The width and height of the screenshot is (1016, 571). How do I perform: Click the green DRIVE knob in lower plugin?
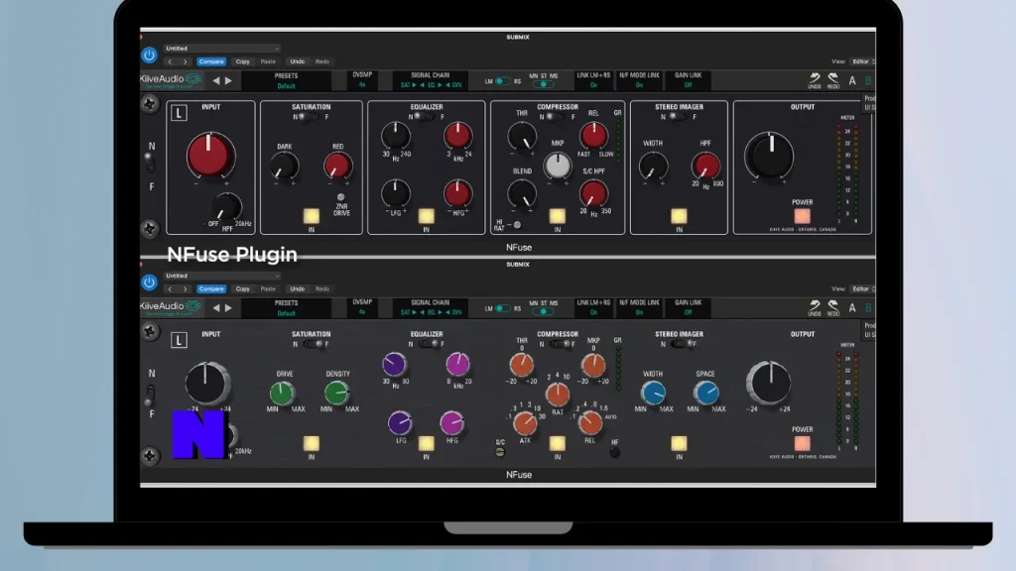pyautogui.click(x=282, y=393)
